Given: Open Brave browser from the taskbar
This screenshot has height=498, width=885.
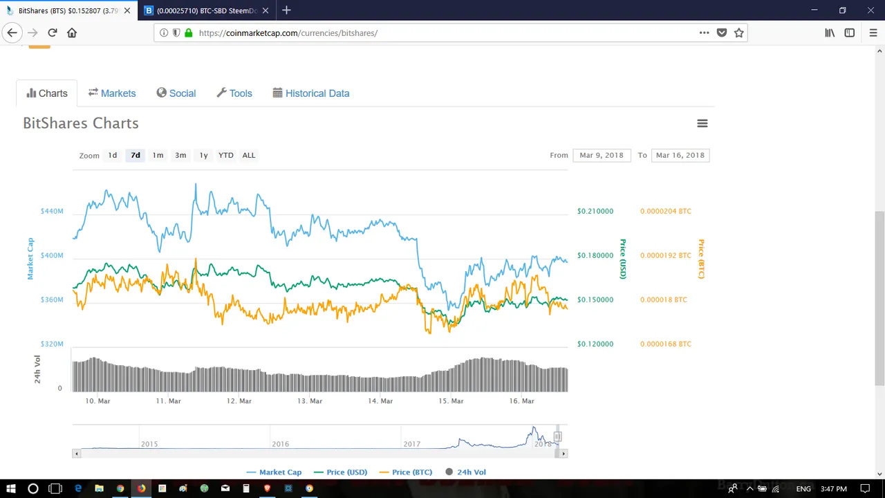Looking at the screenshot, I should pos(267,488).
